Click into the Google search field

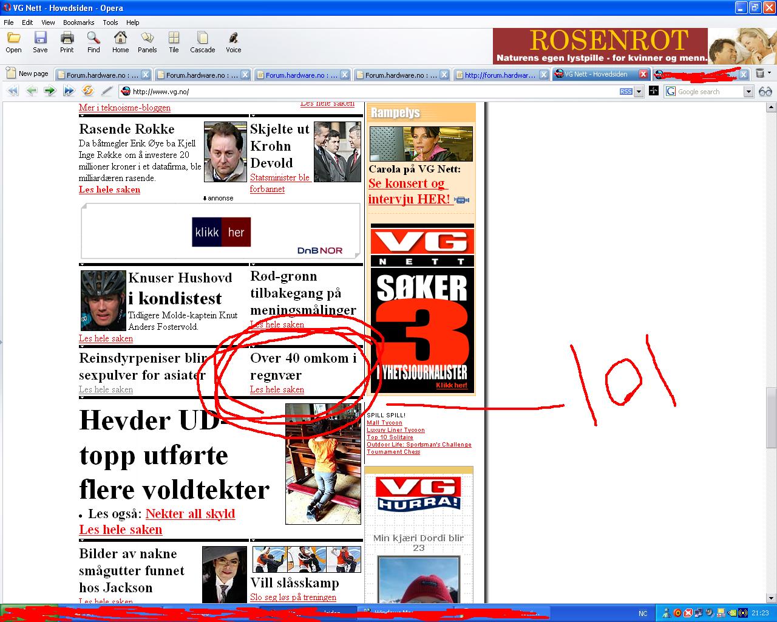pyautogui.click(x=709, y=92)
